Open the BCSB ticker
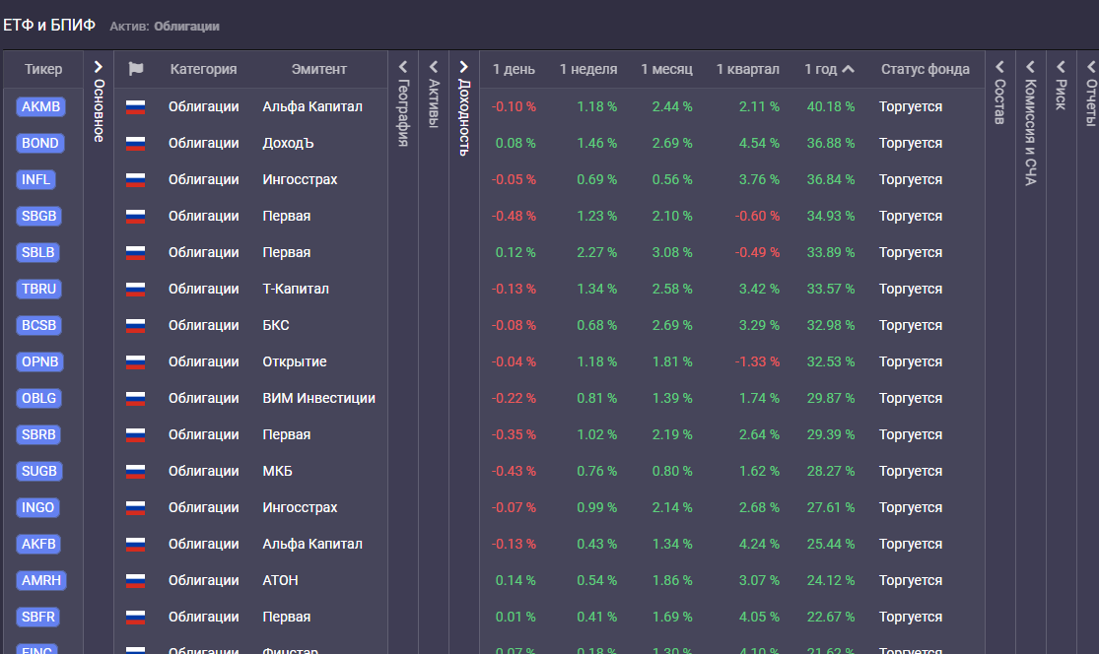This screenshot has height=654, width=1099. click(38, 325)
